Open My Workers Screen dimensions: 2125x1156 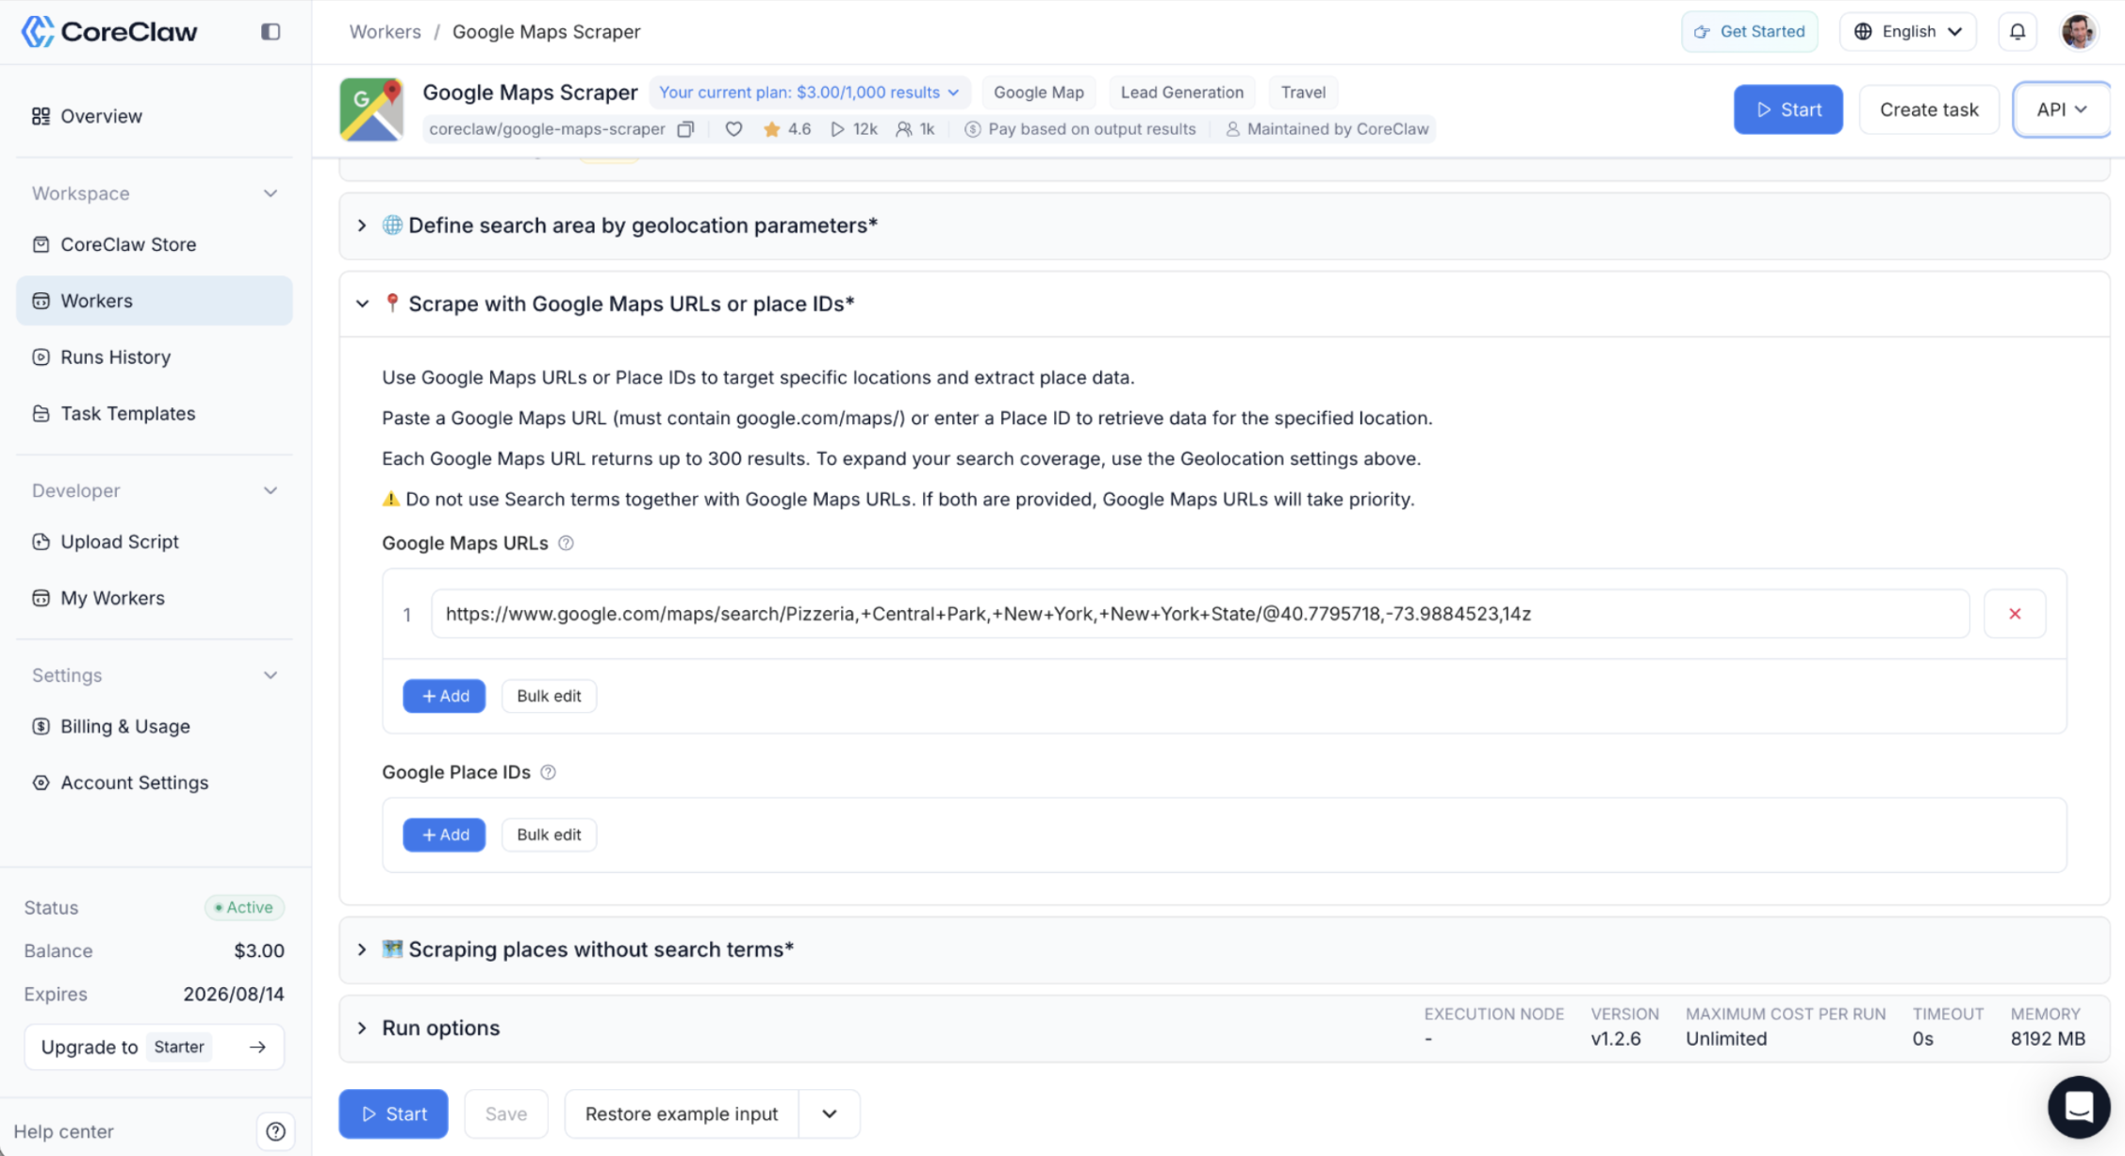(155, 598)
